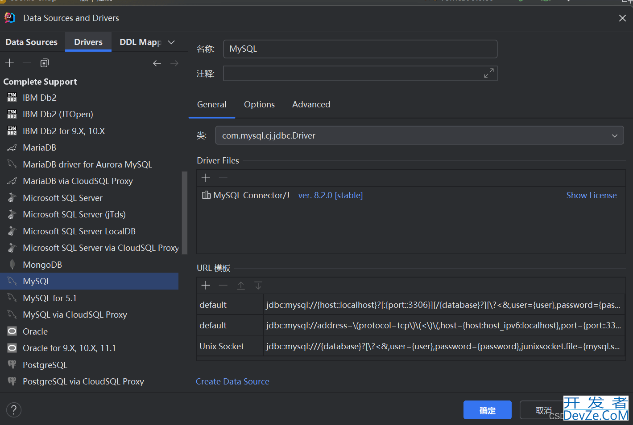Click the MySQL for 5.1 dolphin icon

click(12, 298)
